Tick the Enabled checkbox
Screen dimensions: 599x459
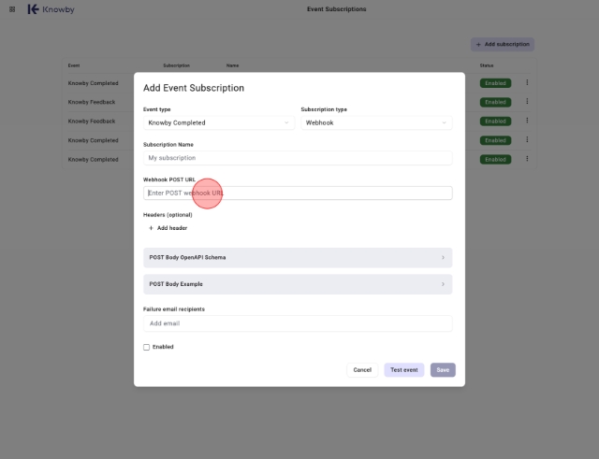coord(146,347)
